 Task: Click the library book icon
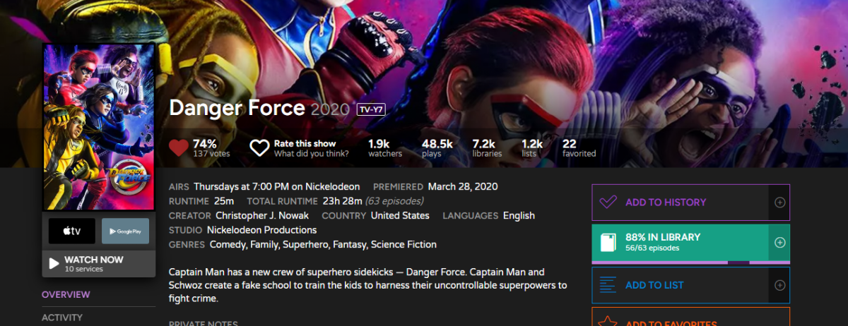pos(608,243)
